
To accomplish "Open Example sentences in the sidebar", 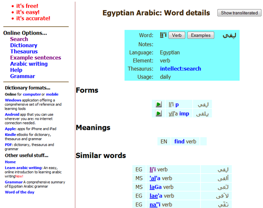I will [x=36, y=58].
